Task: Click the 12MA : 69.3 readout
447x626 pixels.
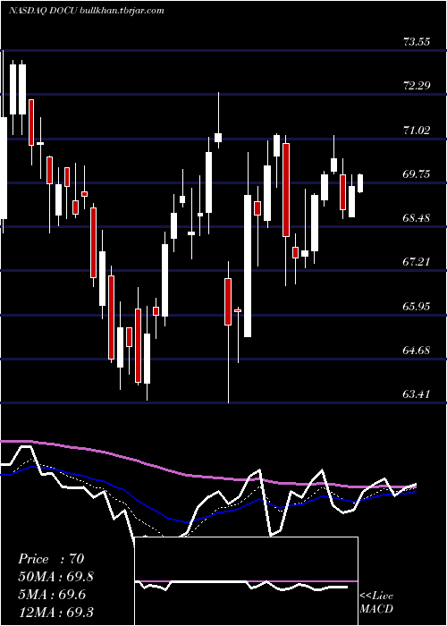Action: click(55, 612)
